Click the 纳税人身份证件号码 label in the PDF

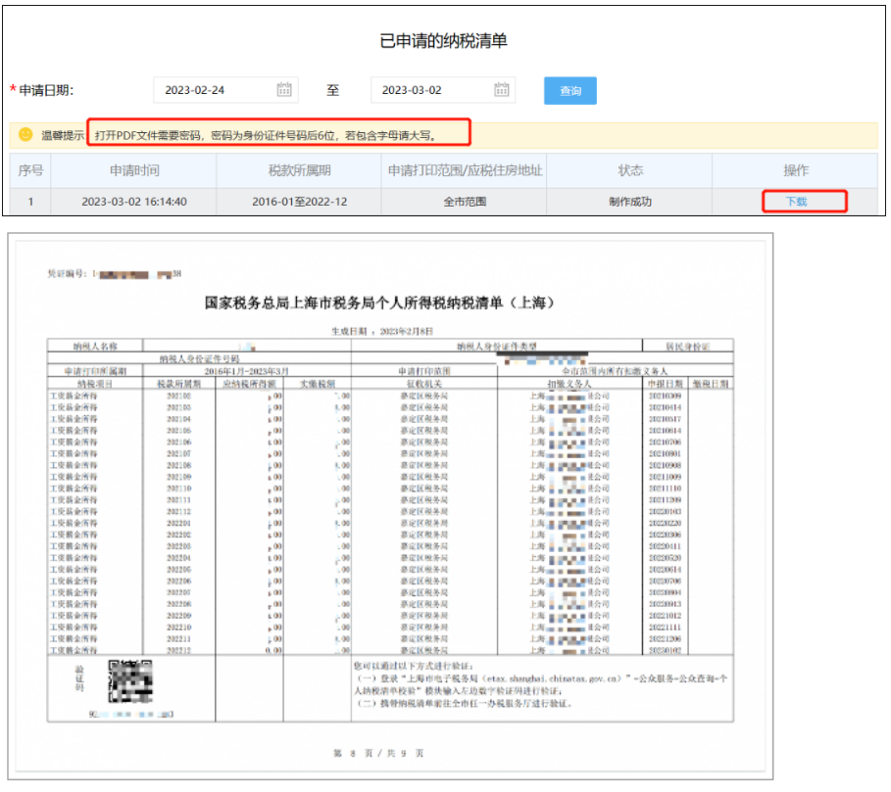coord(199,358)
